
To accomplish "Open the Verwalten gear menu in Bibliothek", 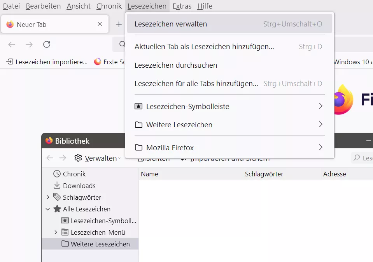I will pos(98,158).
